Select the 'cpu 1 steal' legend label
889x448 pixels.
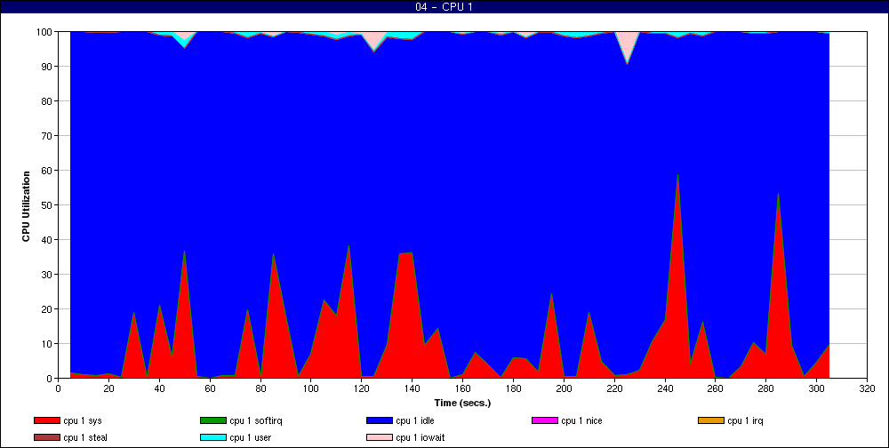[x=85, y=438]
